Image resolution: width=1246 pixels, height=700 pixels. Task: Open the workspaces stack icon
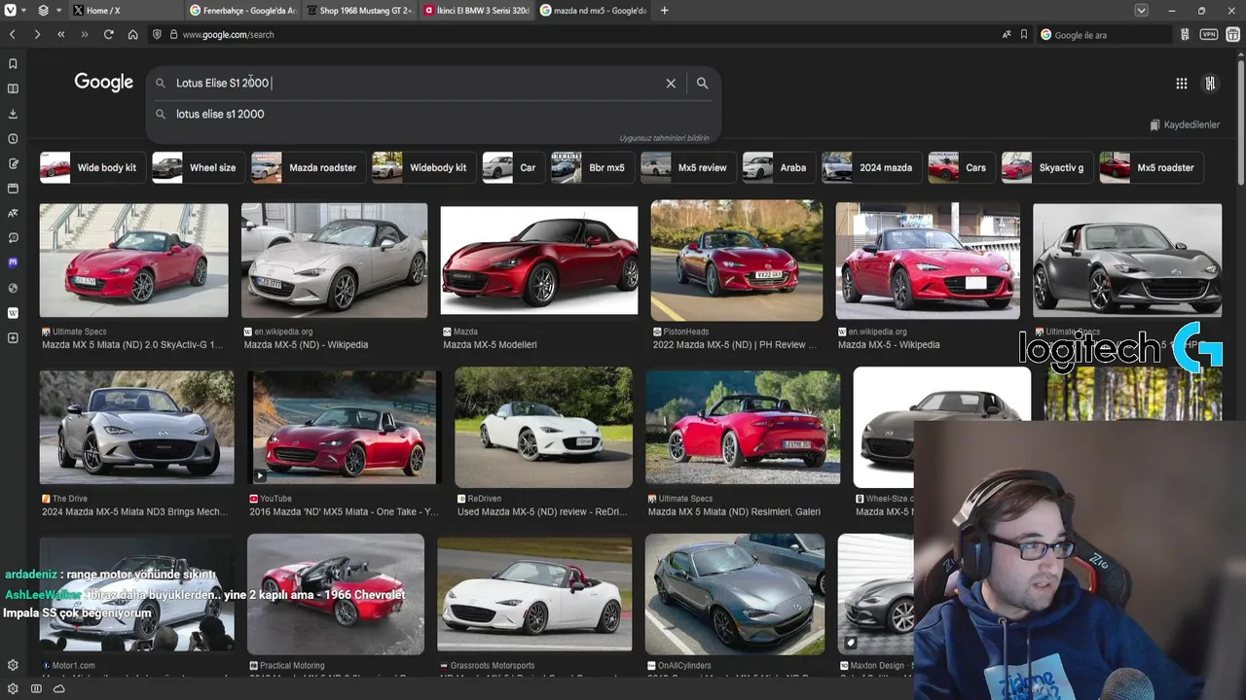pos(43,11)
